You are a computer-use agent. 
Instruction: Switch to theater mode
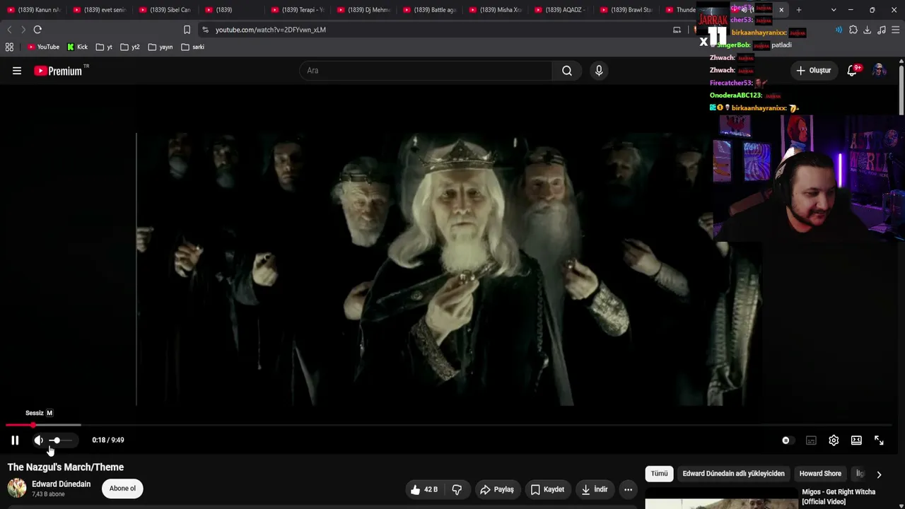[x=856, y=440]
